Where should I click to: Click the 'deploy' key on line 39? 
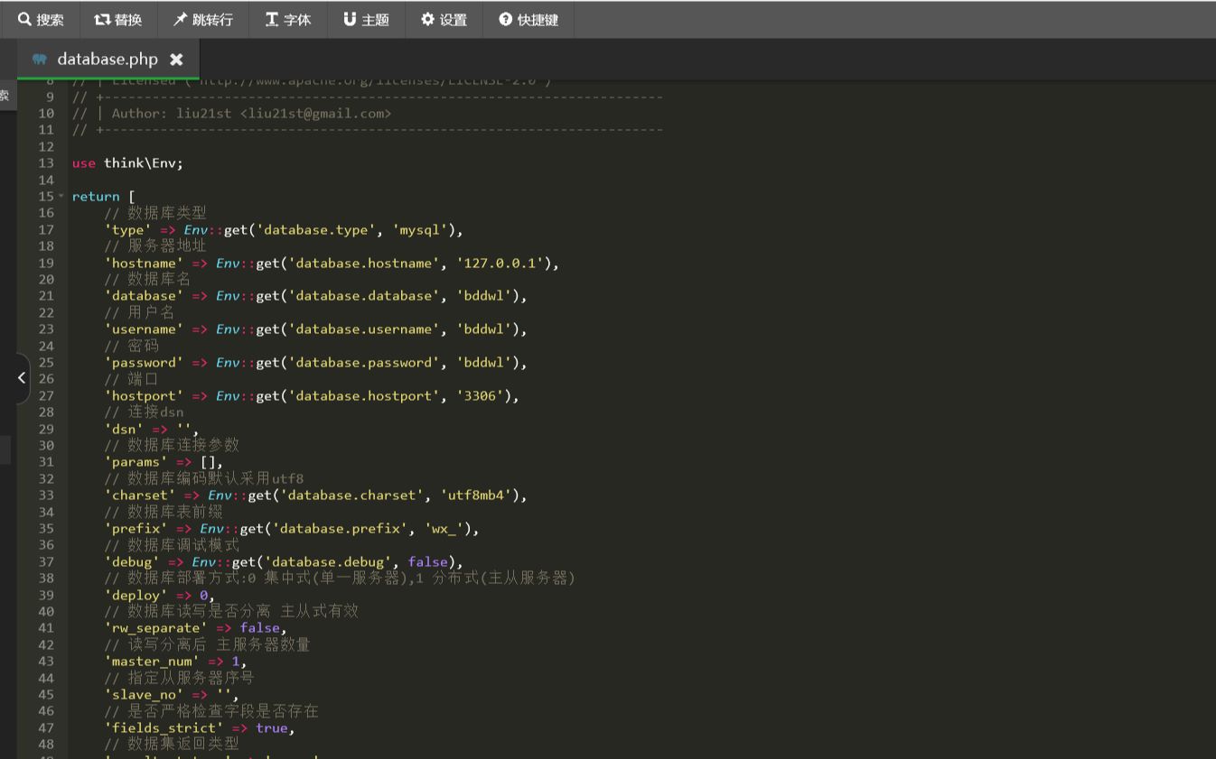point(136,596)
